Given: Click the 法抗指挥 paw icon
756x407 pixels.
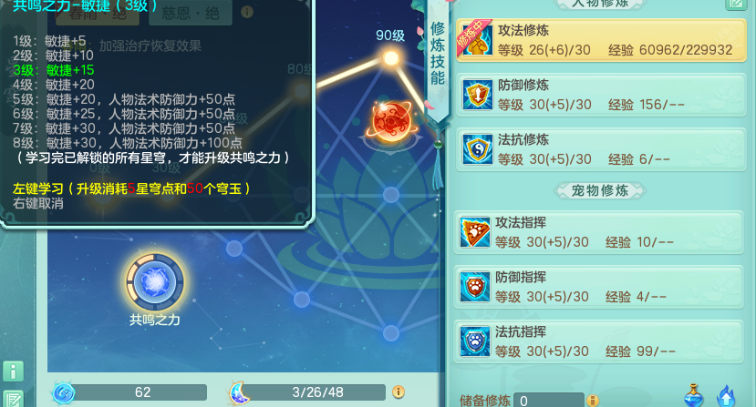Looking at the screenshot, I should 475,341.
